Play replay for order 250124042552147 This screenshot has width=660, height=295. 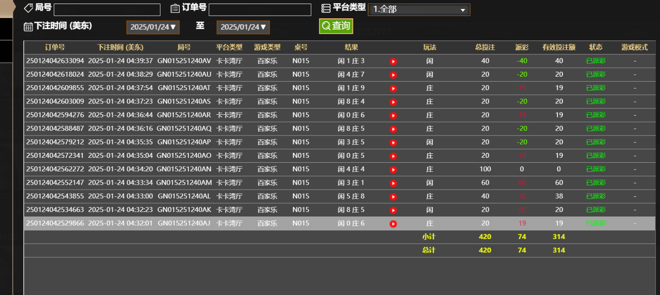pyautogui.click(x=393, y=182)
